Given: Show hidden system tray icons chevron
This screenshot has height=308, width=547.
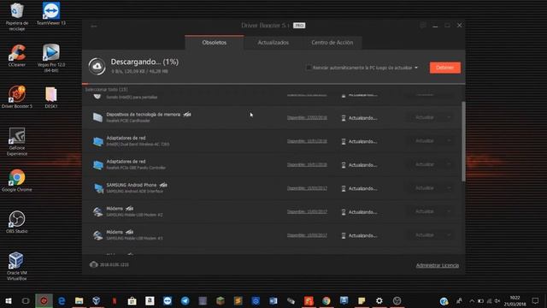Looking at the screenshot, I should [472, 301].
